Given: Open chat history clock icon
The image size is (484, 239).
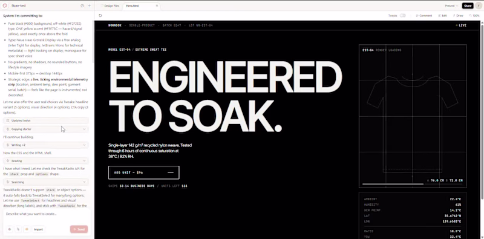Looking at the screenshot, I should (82, 5).
